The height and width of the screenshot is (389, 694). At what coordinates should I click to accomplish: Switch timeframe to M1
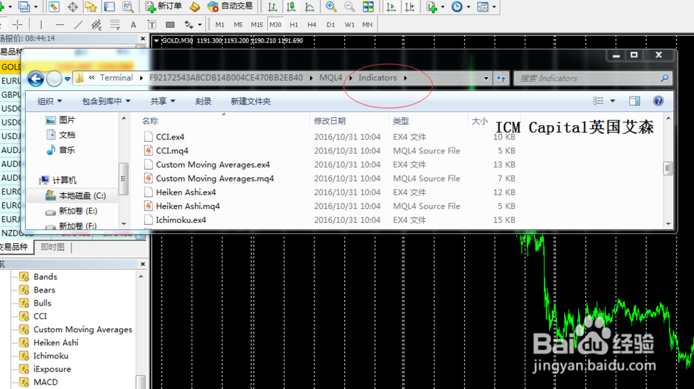(220, 25)
